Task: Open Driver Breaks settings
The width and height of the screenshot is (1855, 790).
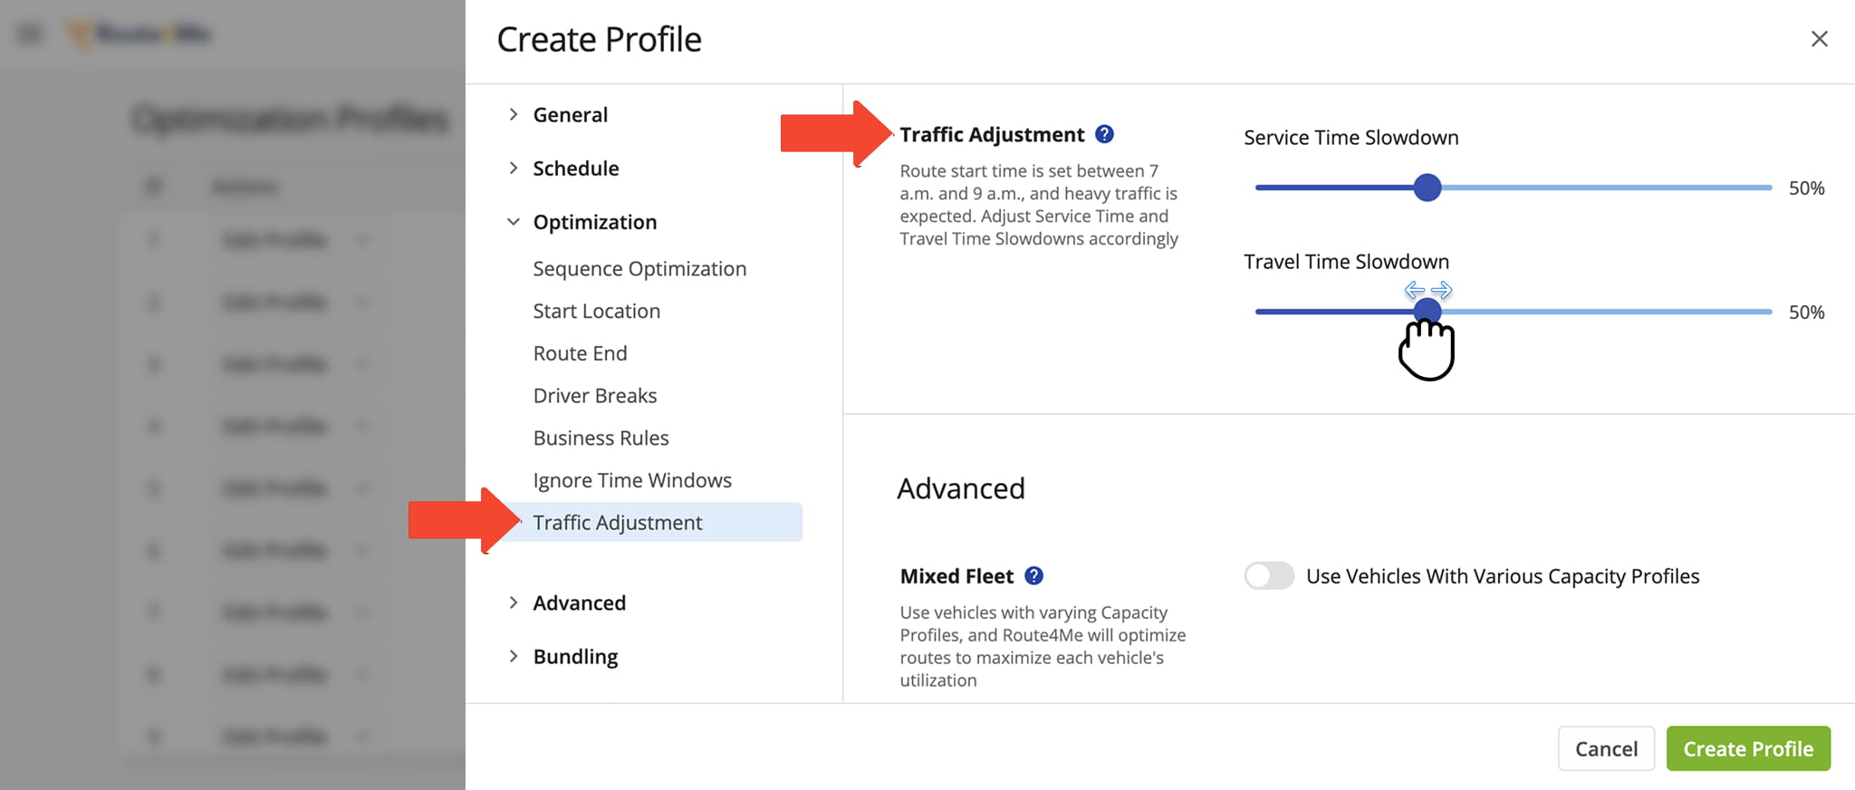Action: pos(594,396)
